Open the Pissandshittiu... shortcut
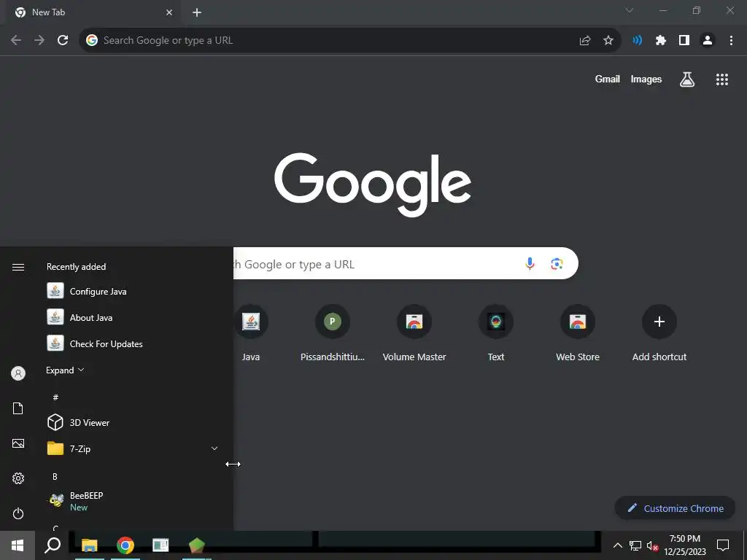Screen dimensions: 747x560 point(333,332)
